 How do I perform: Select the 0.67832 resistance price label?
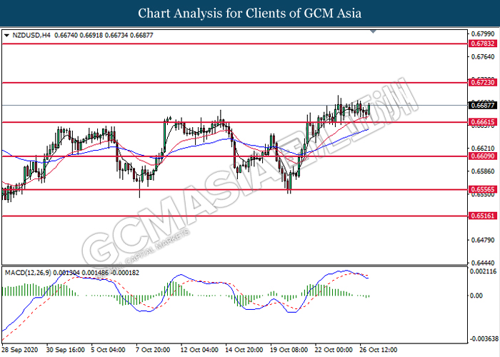(x=483, y=44)
